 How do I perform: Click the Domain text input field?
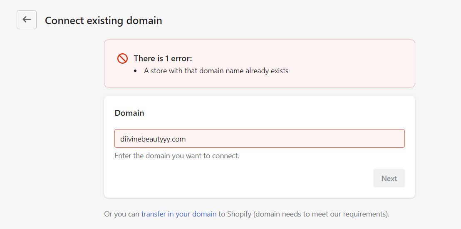(259, 139)
